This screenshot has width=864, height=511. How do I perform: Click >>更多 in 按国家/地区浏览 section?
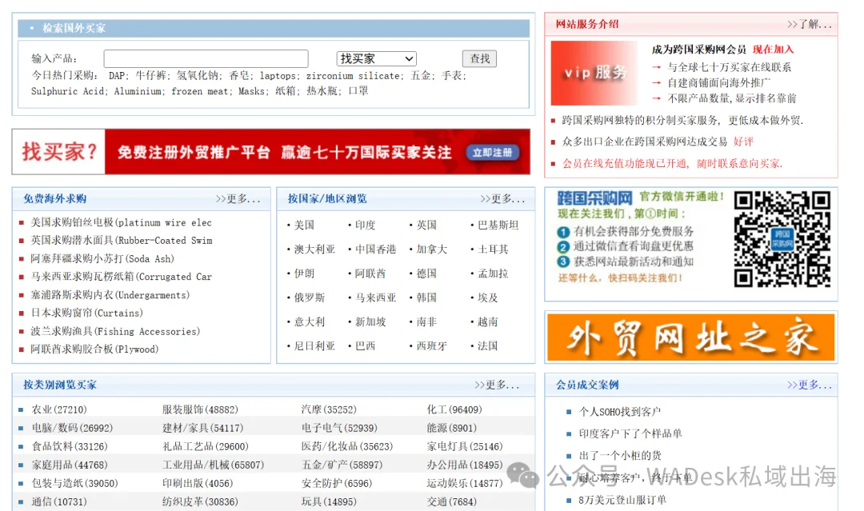[x=502, y=199]
